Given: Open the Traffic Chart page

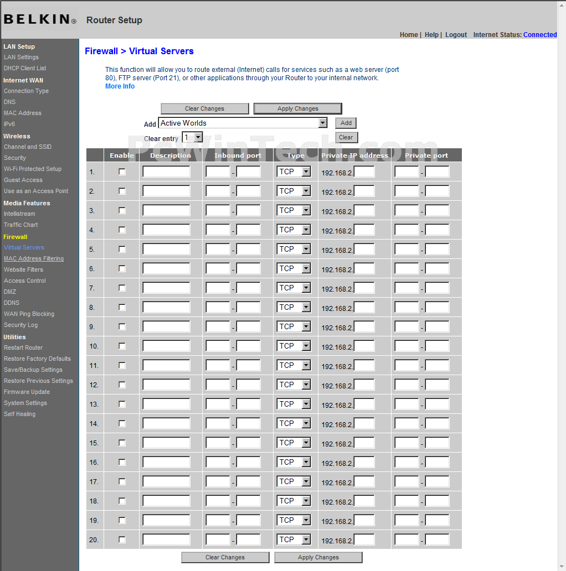Looking at the screenshot, I should tap(21, 225).
